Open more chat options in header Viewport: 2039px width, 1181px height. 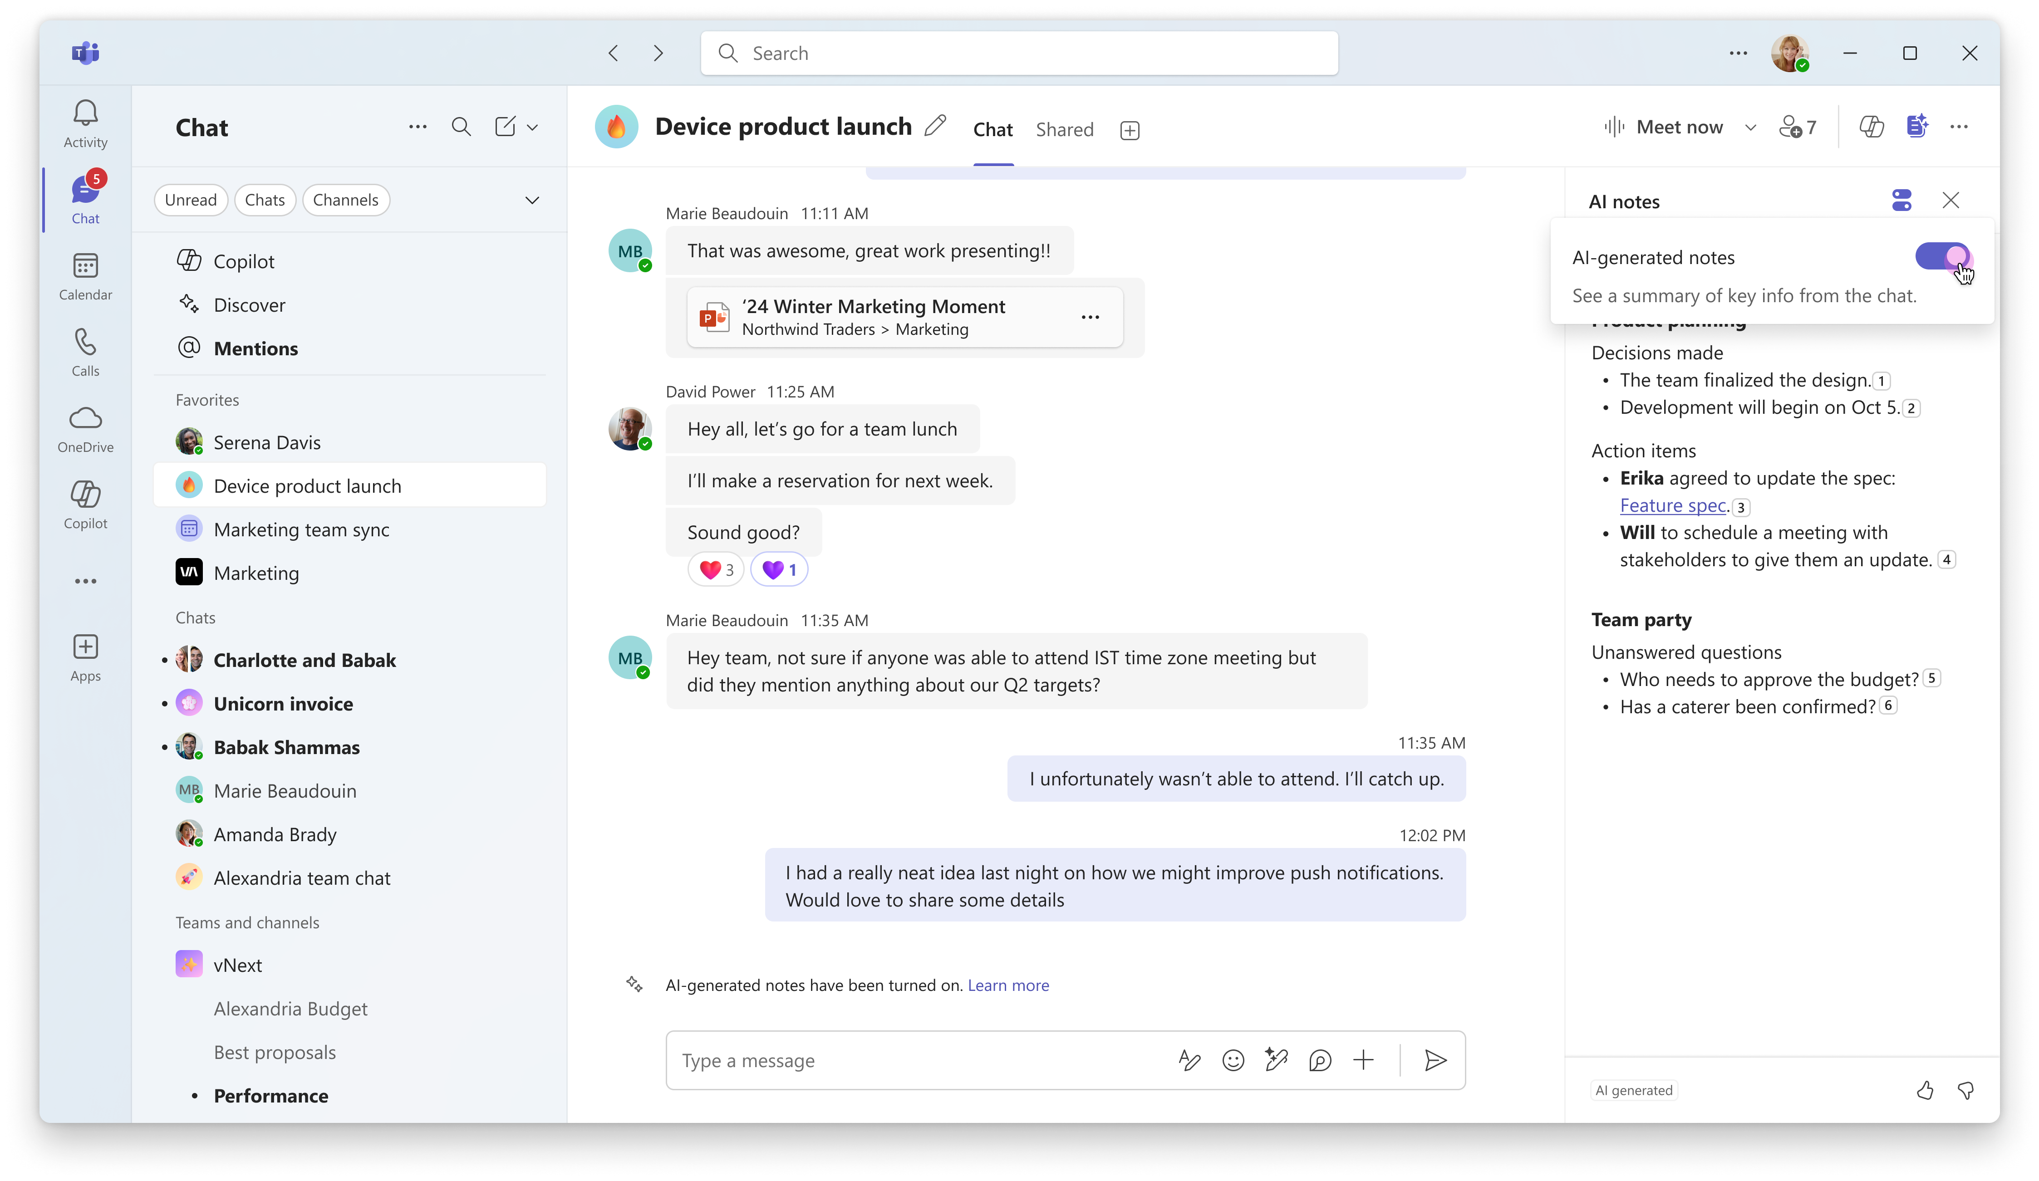coord(1959,126)
